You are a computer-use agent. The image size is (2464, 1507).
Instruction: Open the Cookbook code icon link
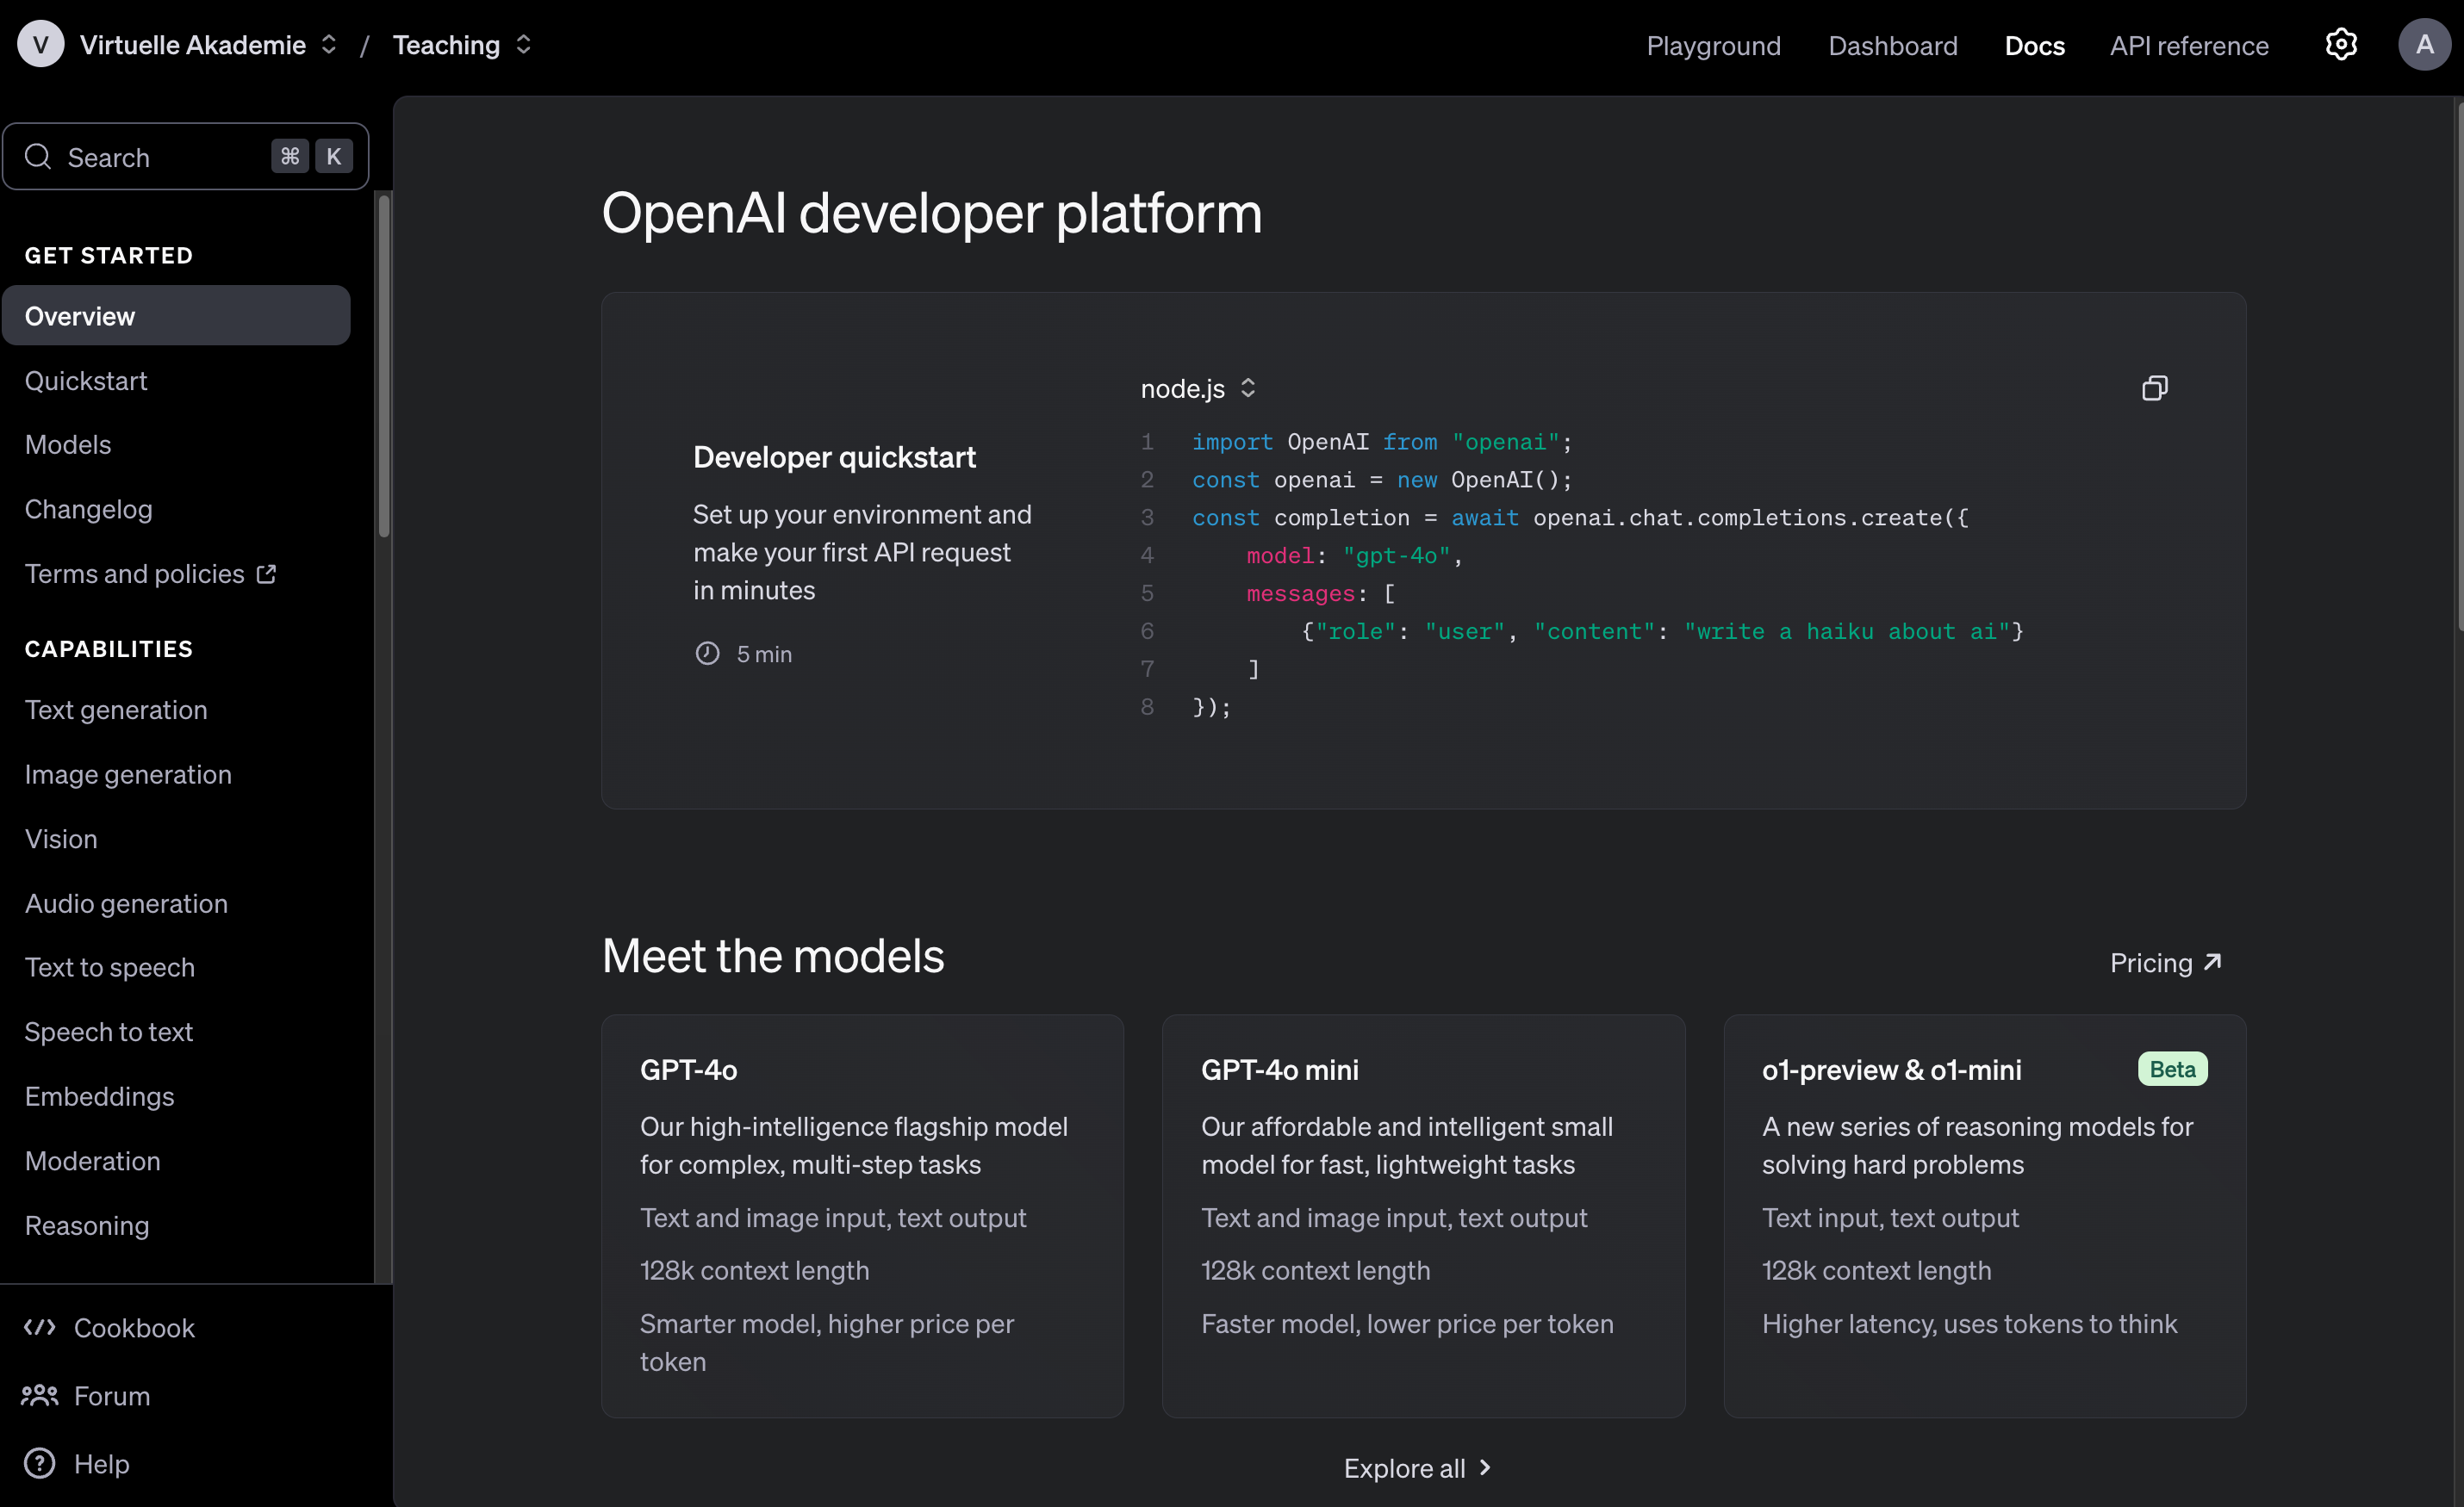coord(40,1327)
